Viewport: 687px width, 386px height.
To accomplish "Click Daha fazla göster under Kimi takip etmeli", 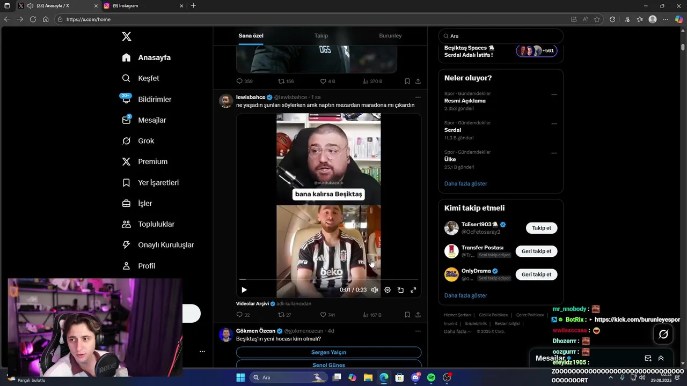I will [x=465, y=295].
